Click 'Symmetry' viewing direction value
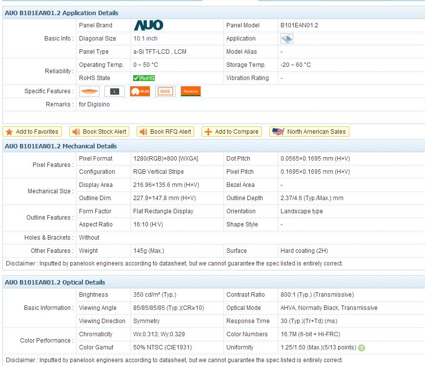425x366 pixels. tap(146, 321)
